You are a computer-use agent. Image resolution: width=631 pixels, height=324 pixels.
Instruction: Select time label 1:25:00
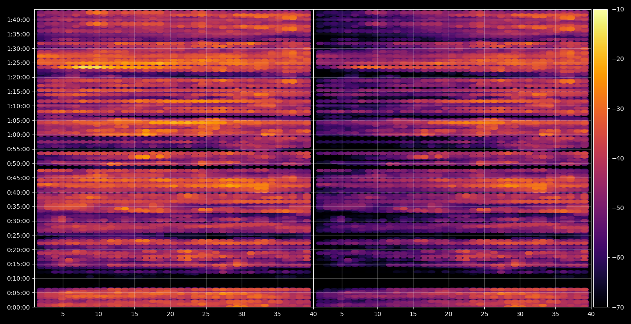click(x=18, y=63)
